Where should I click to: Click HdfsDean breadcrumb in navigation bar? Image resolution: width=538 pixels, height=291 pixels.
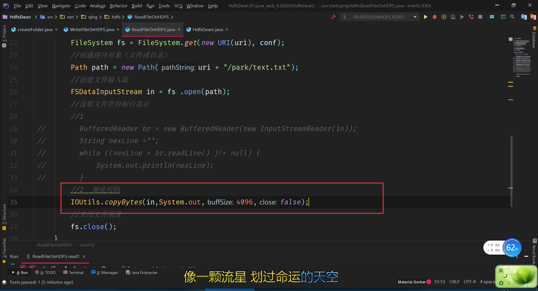[x=17, y=17]
